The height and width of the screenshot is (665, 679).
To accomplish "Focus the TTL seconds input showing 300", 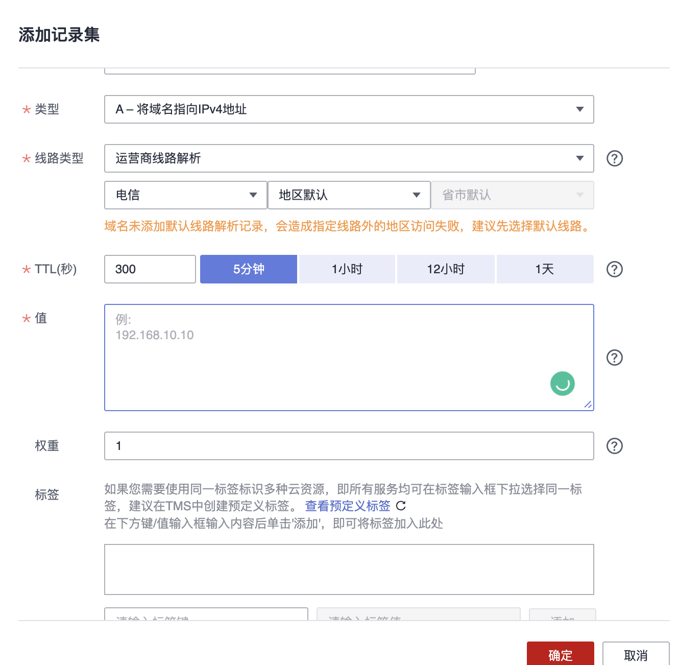I will (x=150, y=269).
